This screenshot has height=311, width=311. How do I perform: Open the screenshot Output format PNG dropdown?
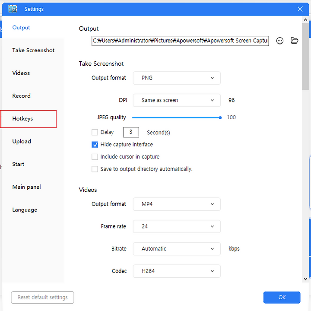pyautogui.click(x=177, y=78)
